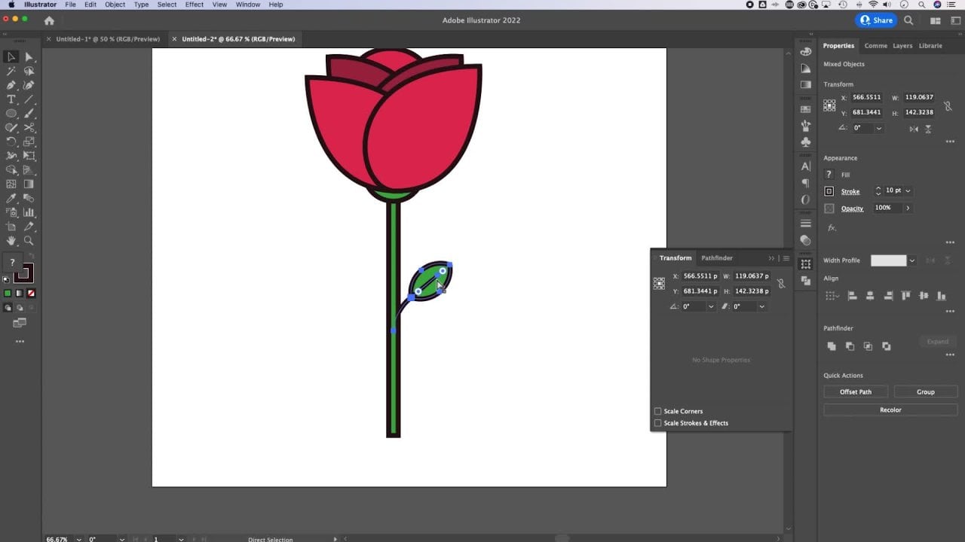Click the Flip Horizontal icon in Properties
965x542 pixels.
(x=914, y=129)
